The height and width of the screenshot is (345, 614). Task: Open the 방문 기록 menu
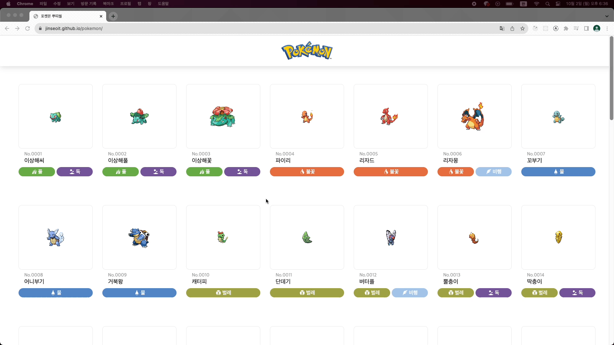coord(89,4)
